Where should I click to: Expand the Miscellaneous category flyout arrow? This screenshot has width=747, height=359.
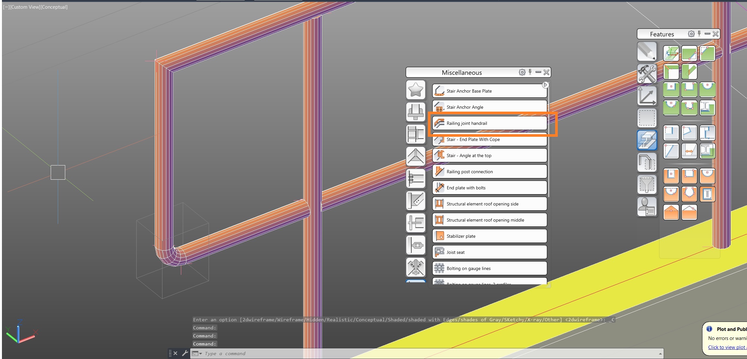point(545,85)
